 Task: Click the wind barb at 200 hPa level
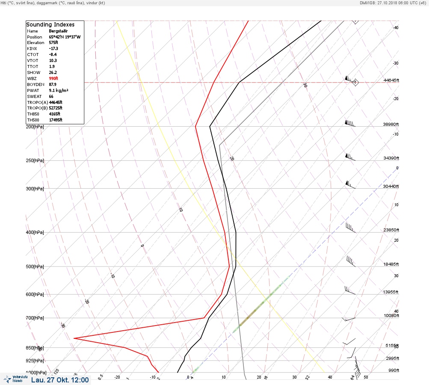[350, 123]
